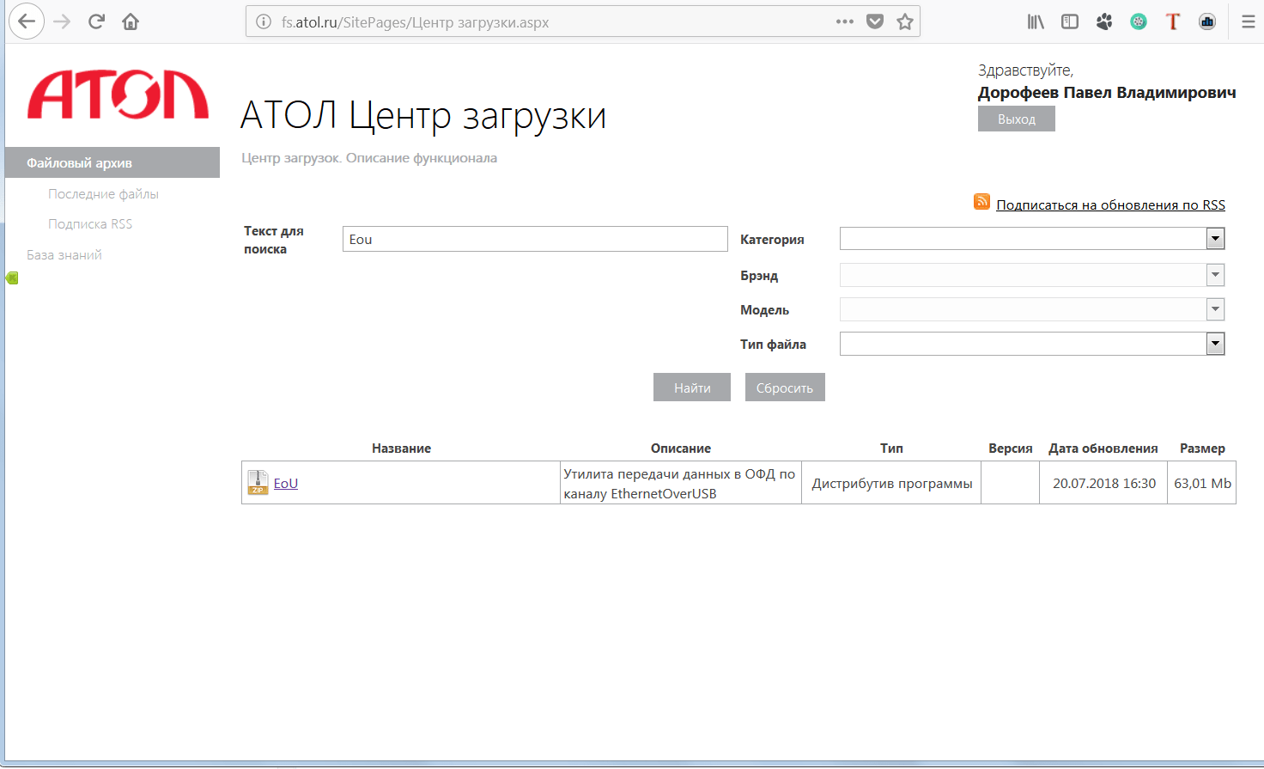Toggle the sidebar view icon in toolbar
The height and width of the screenshot is (769, 1264).
coord(1070,21)
